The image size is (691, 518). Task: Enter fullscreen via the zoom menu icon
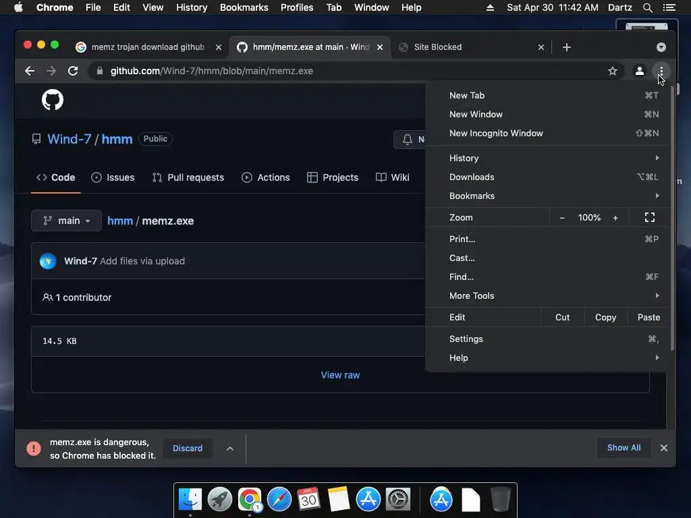tap(650, 218)
